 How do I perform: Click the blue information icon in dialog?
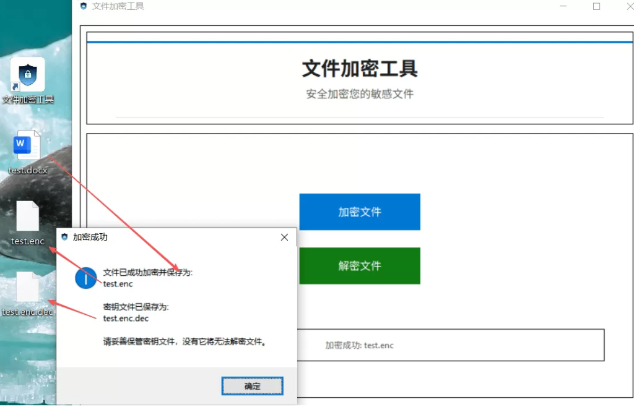coord(85,278)
